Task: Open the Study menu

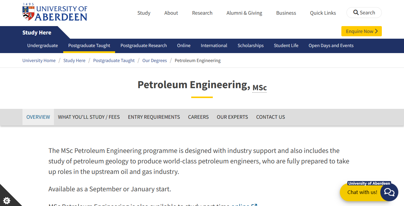Action: pos(144,13)
